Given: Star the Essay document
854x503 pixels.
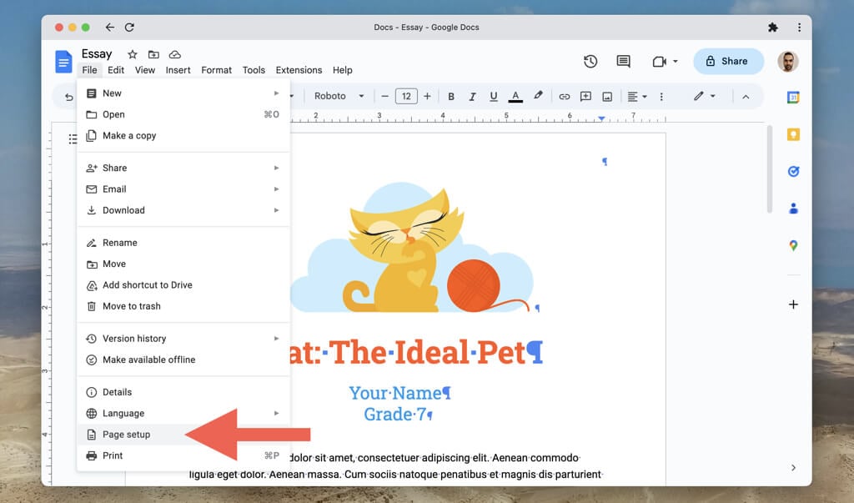Looking at the screenshot, I should [x=132, y=54].
